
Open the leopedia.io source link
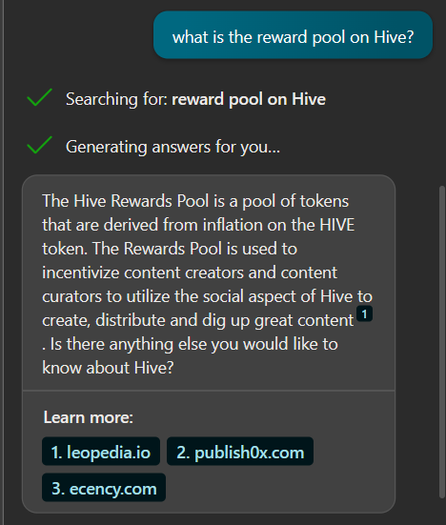[x=101, y=452]
